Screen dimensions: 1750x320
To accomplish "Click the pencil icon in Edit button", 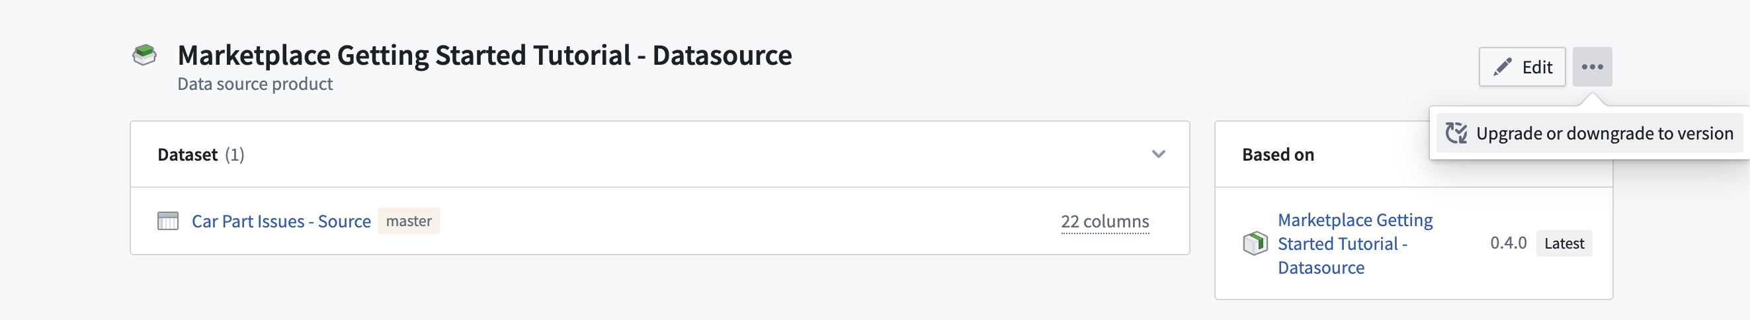I will click(x=1502, y=67).
